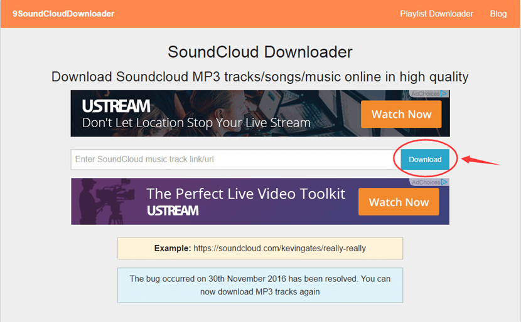Click the bug resolved 30th November 2016 notice

pyautogui.click(x=260, y=285)
